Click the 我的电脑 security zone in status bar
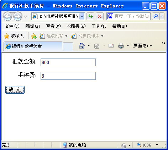 pos(74,145)
